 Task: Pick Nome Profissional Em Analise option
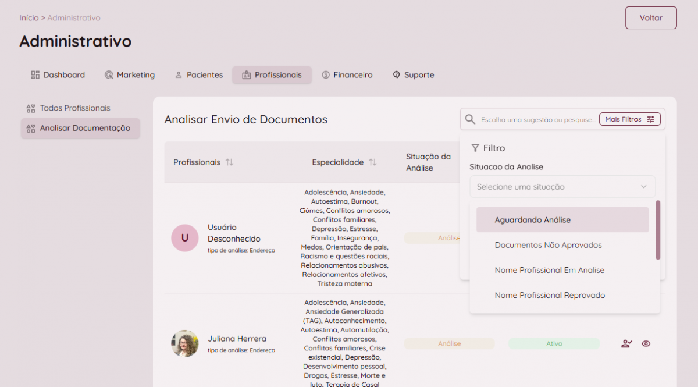[549, 270]
